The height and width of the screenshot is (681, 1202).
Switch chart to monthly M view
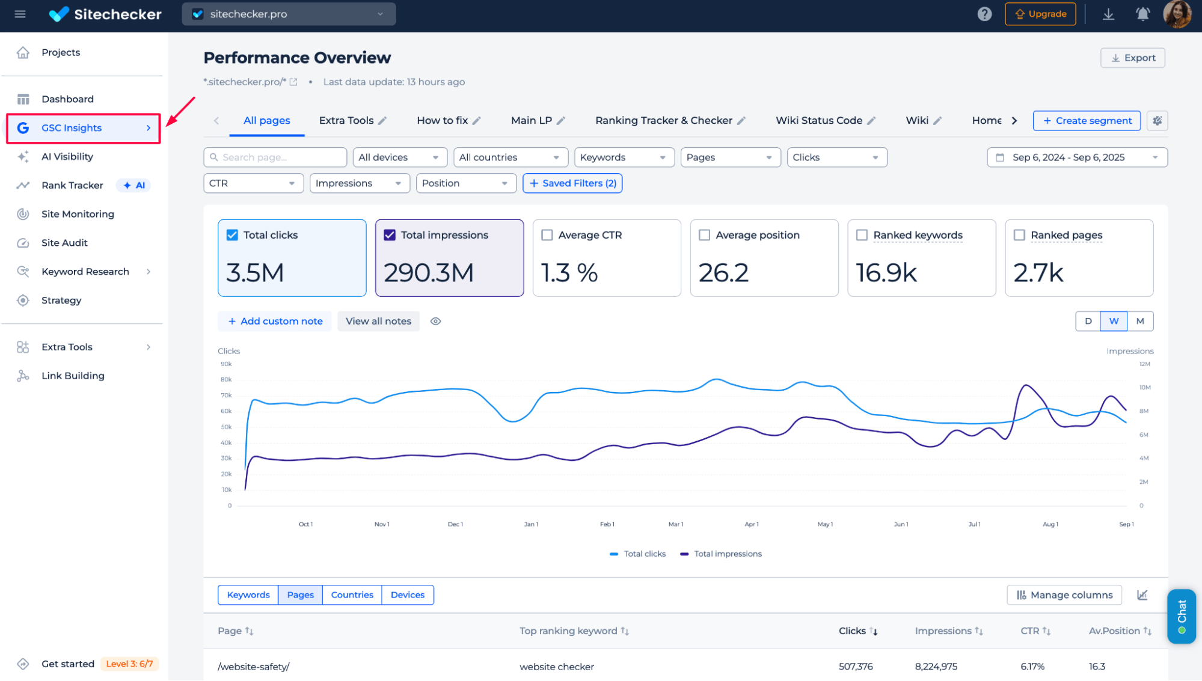(x=1140, y=322)
